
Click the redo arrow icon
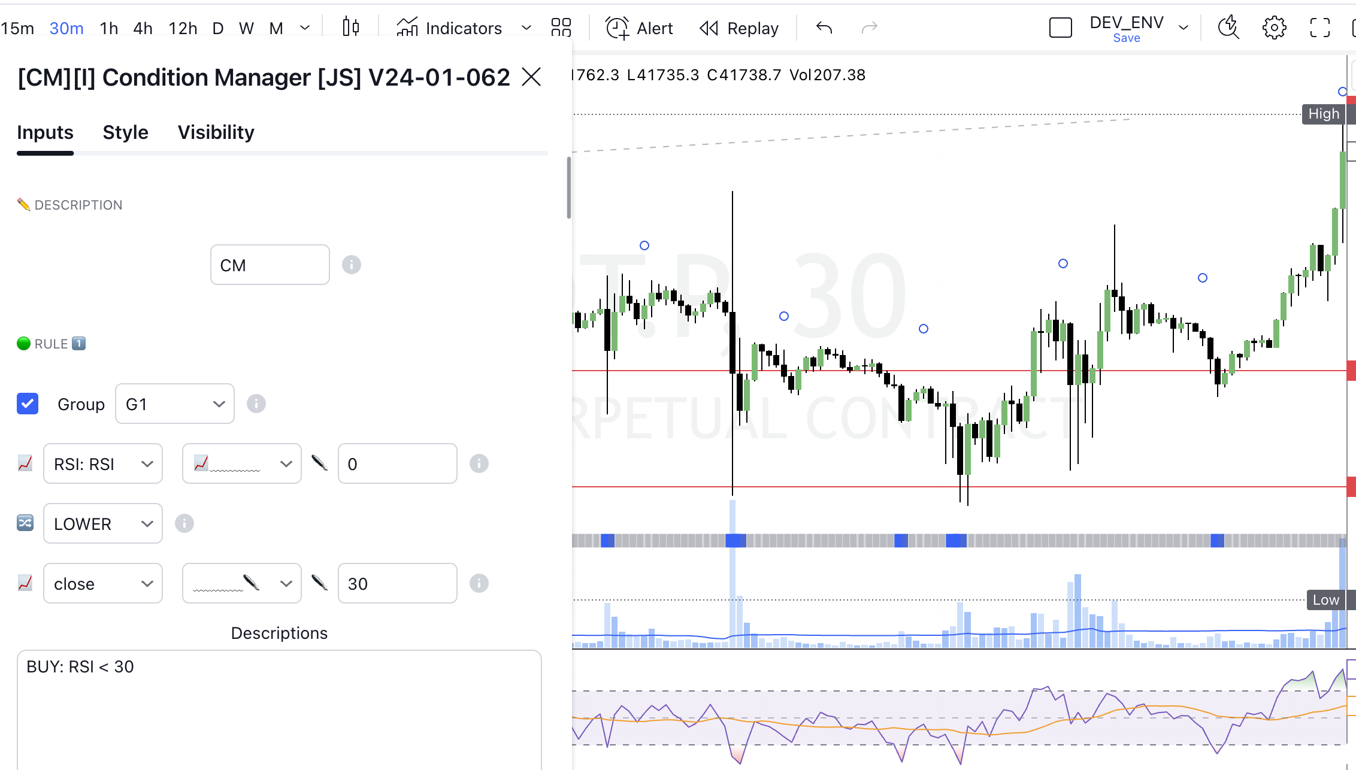(x=869, y=28)
